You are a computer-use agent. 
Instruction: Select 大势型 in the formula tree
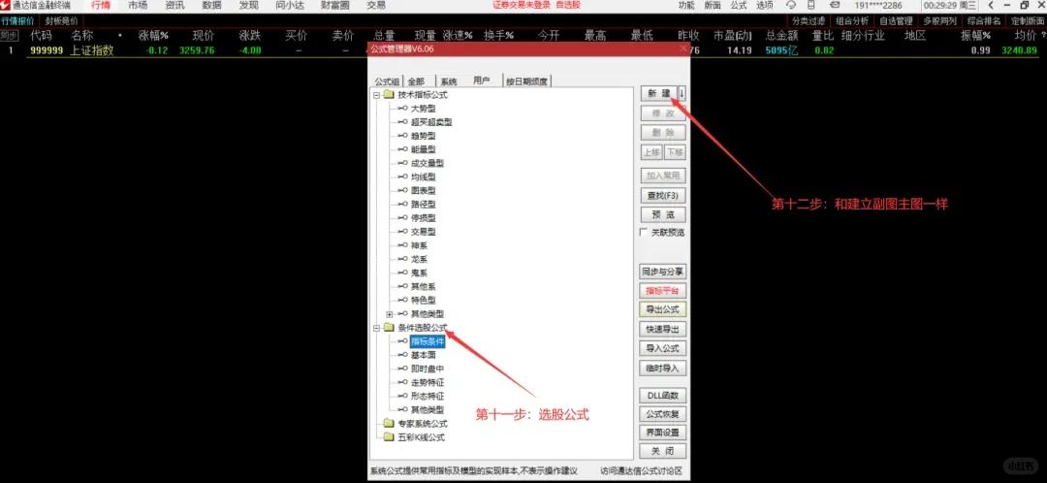[x=424, y=109]
